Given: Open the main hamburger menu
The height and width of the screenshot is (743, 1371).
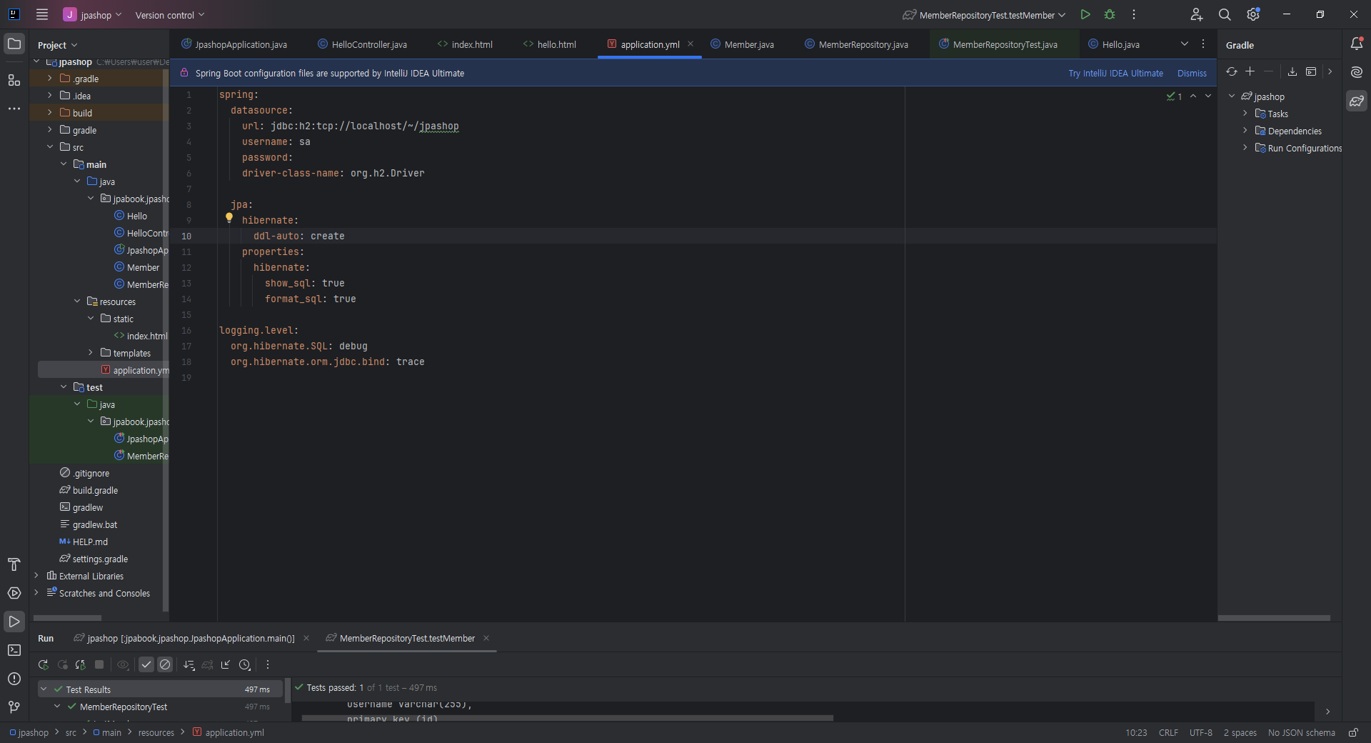Looking at the screenshot, I should pos(42,14).
